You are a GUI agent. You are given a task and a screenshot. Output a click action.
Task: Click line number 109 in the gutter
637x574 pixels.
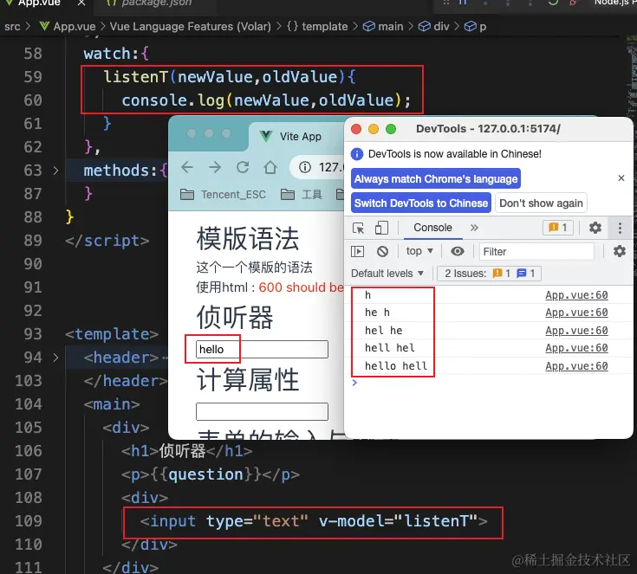coord(29,521)
